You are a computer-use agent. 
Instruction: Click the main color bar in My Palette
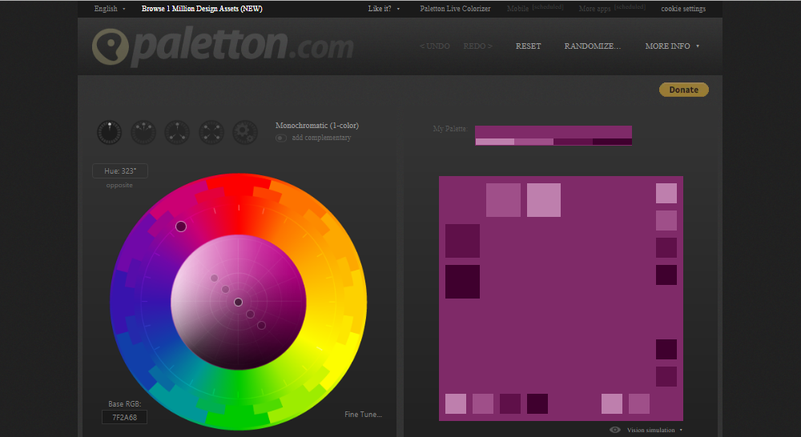tap(553, 132)
